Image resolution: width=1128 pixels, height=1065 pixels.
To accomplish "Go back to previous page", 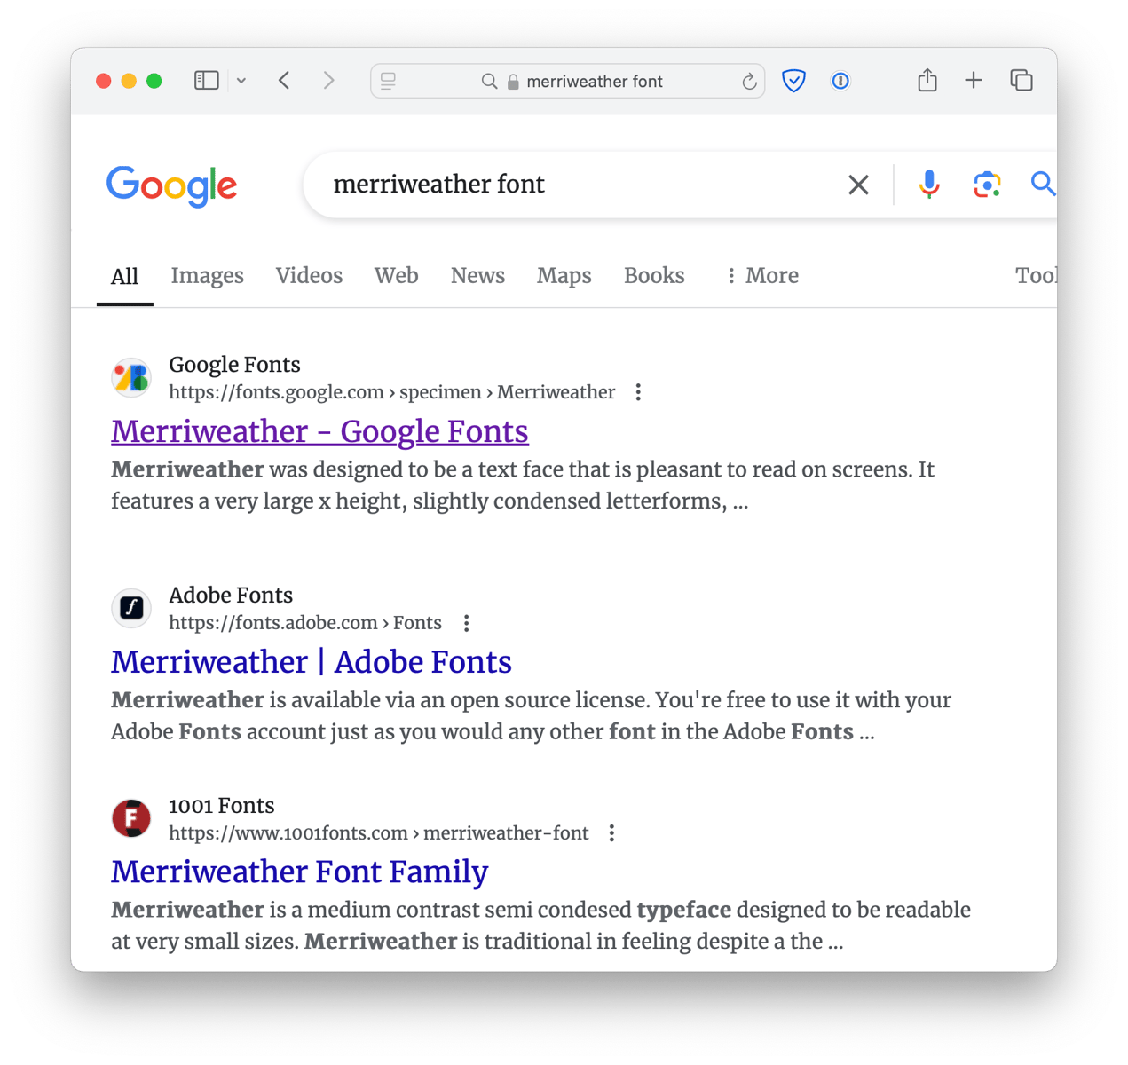I will (x=284, y=81).
